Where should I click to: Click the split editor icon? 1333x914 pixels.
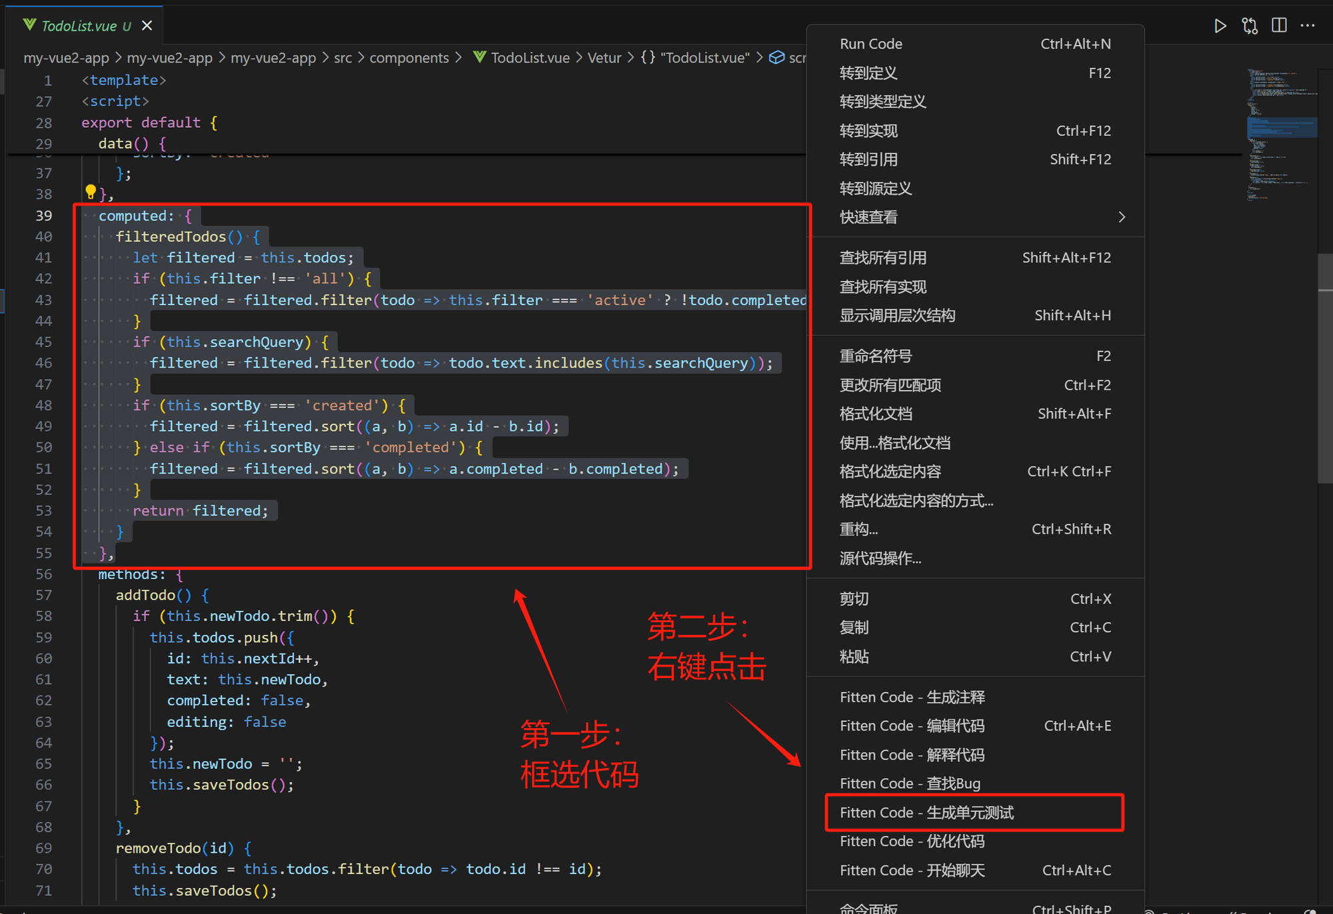1279,25
